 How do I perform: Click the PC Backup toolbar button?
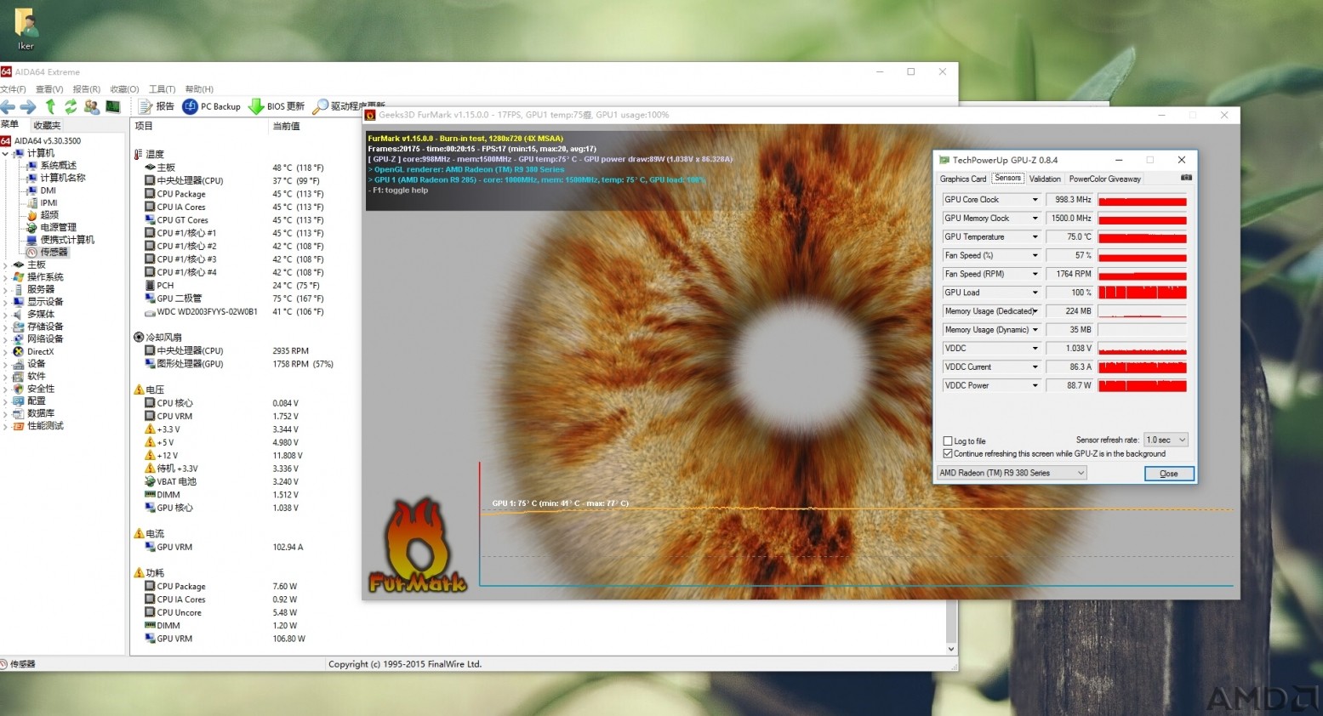tap(212, 106)
